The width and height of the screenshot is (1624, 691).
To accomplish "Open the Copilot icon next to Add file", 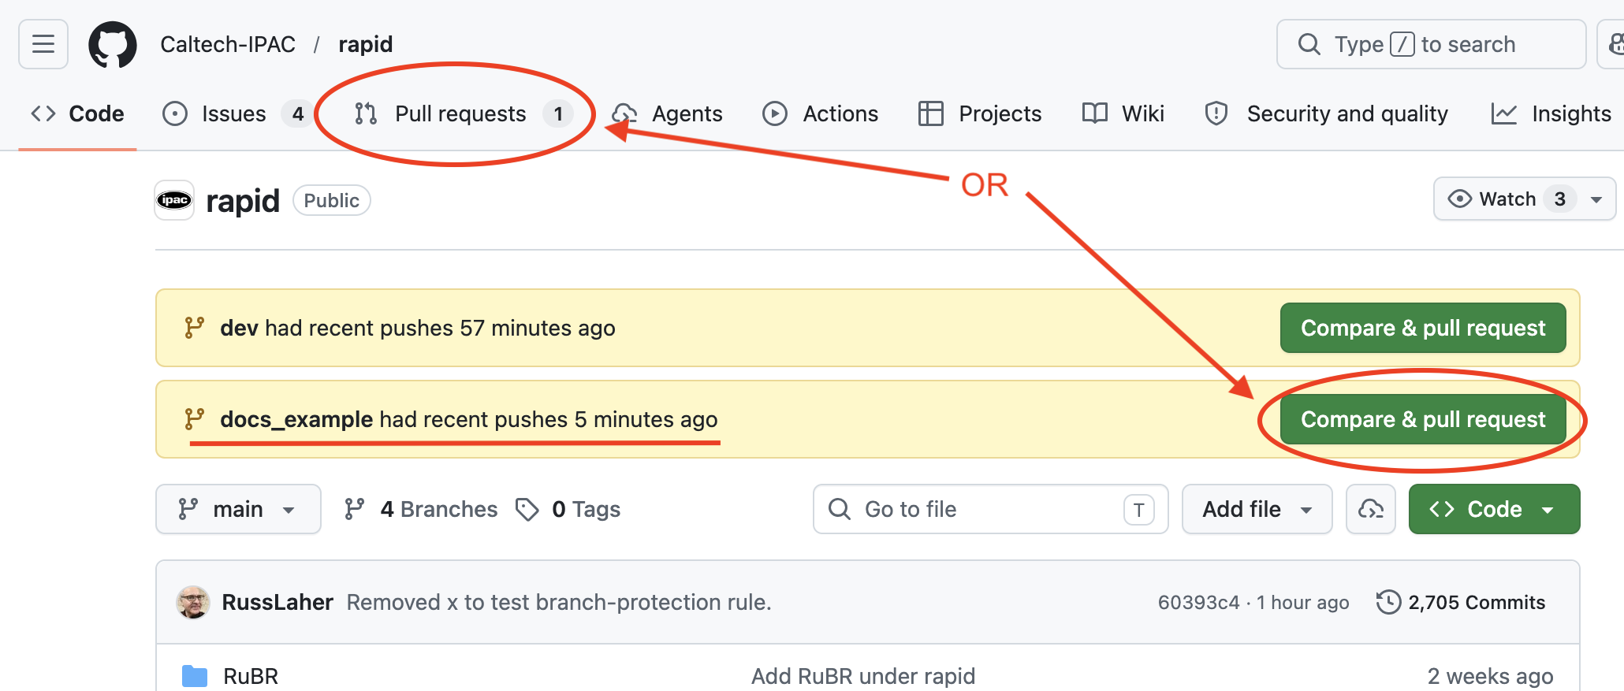I will (x=1371, y=509).
